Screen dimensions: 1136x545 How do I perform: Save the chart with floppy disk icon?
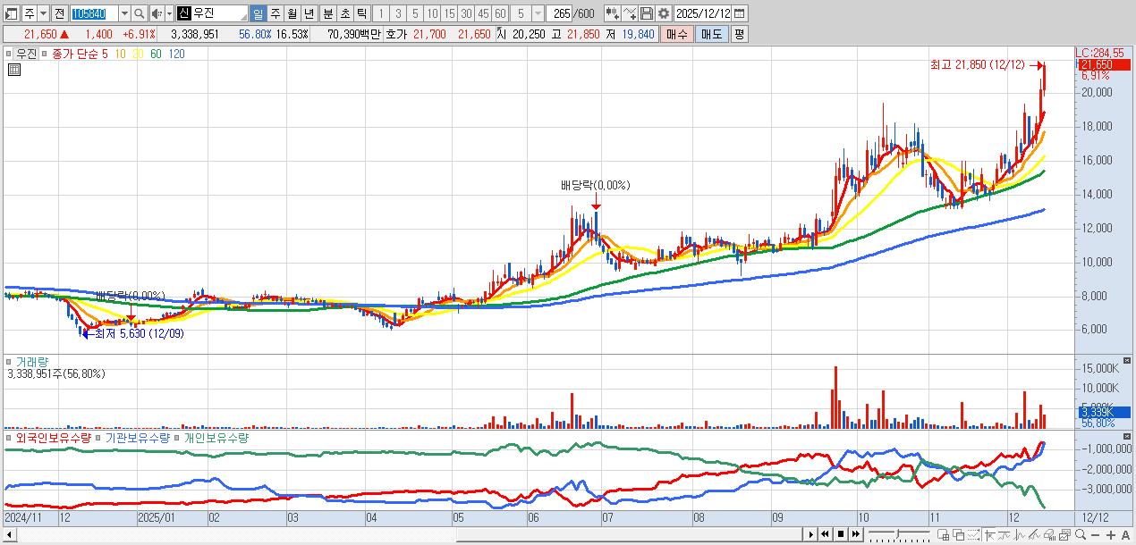point(646,13)
